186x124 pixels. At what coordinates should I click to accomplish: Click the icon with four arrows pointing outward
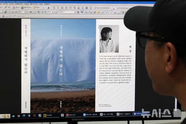[x=106, y=12]
